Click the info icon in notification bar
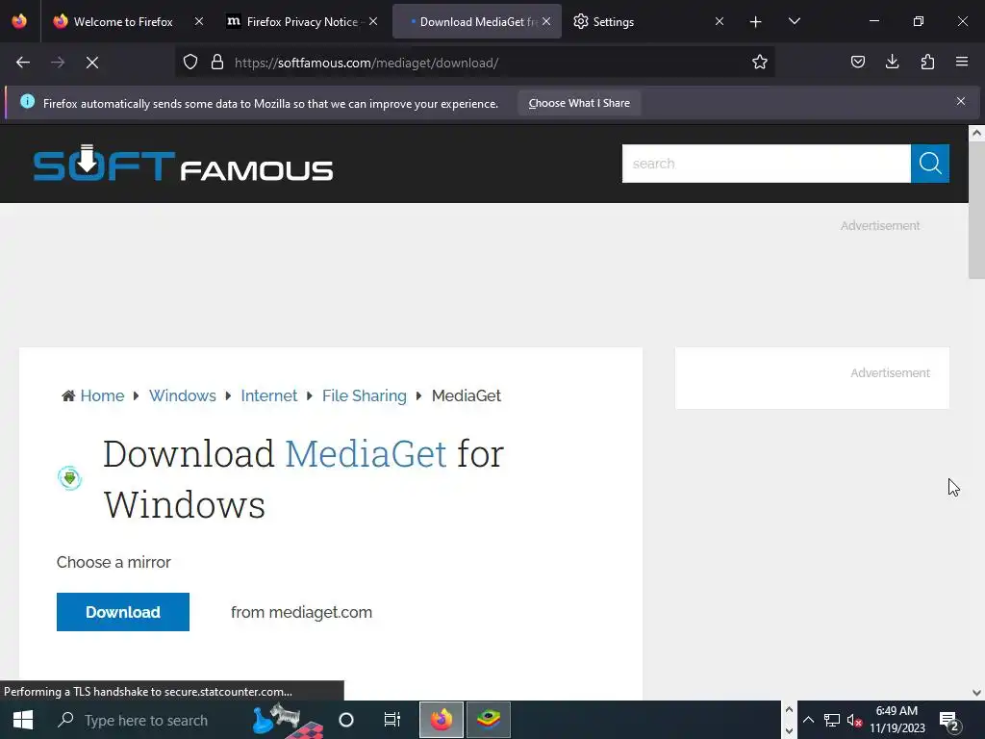 27,101
